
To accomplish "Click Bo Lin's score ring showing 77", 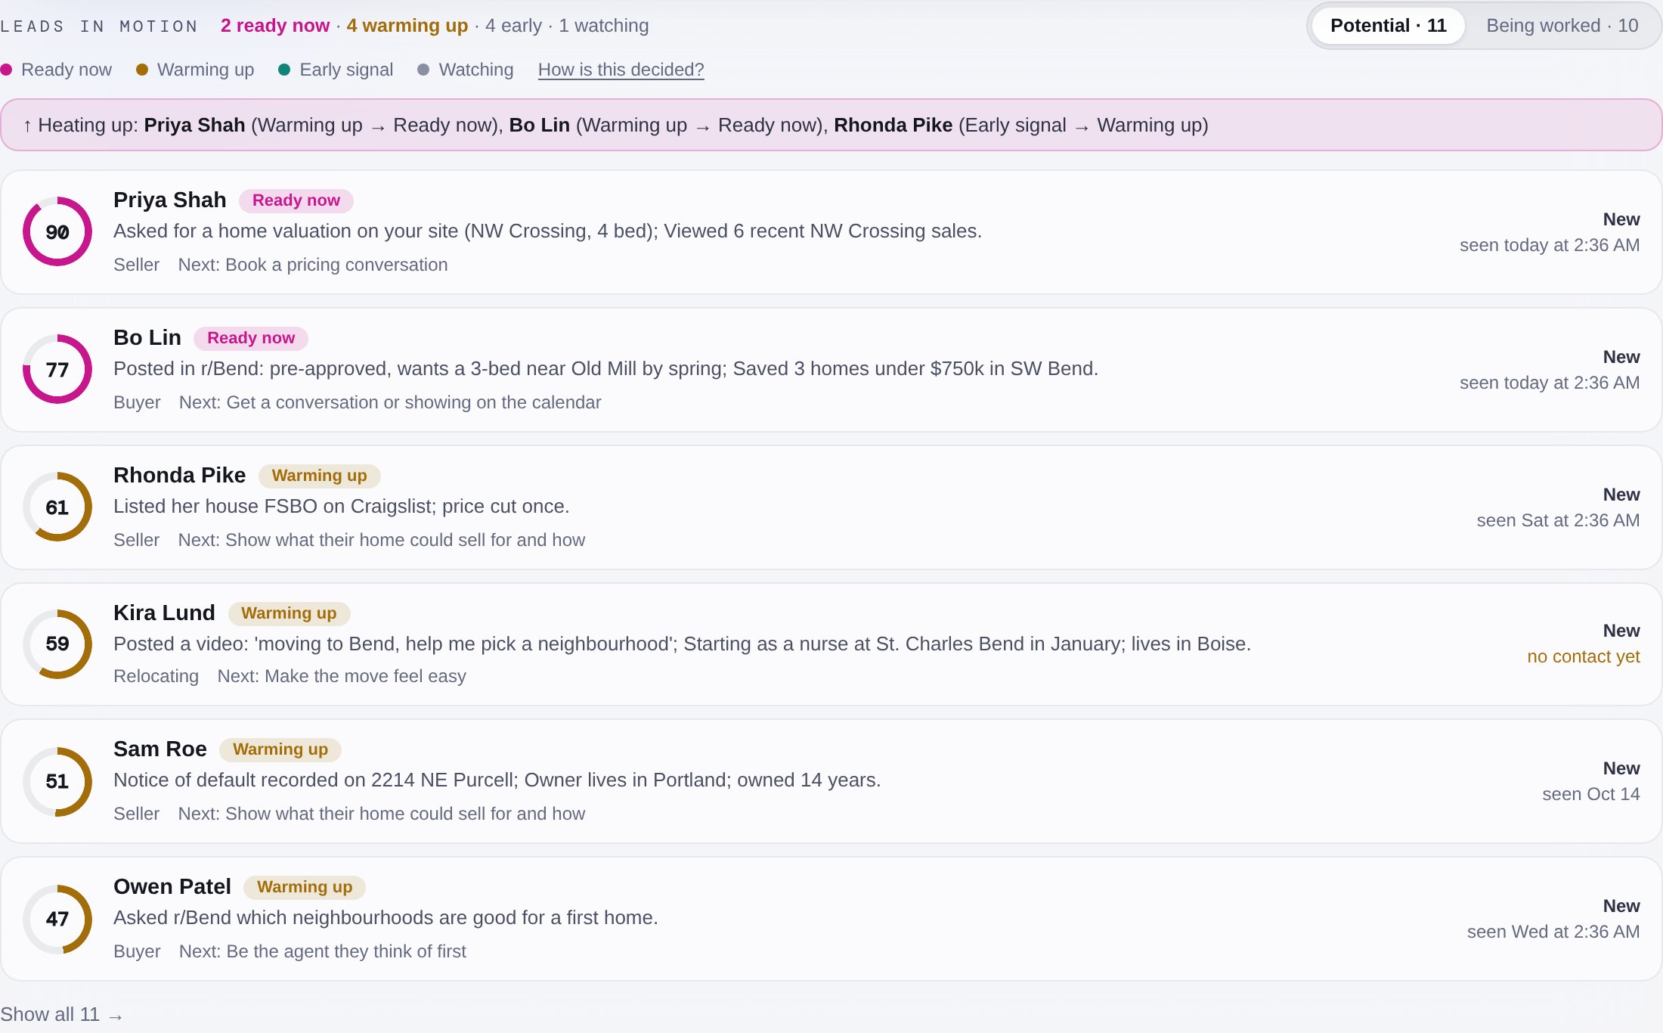I will 57,369.
